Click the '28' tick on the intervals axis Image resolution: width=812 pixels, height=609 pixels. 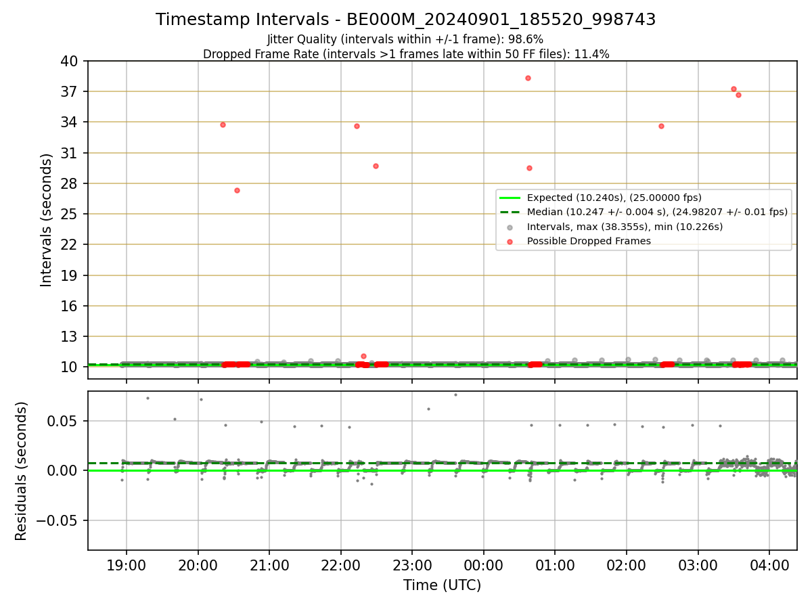[x=70, y=183]
